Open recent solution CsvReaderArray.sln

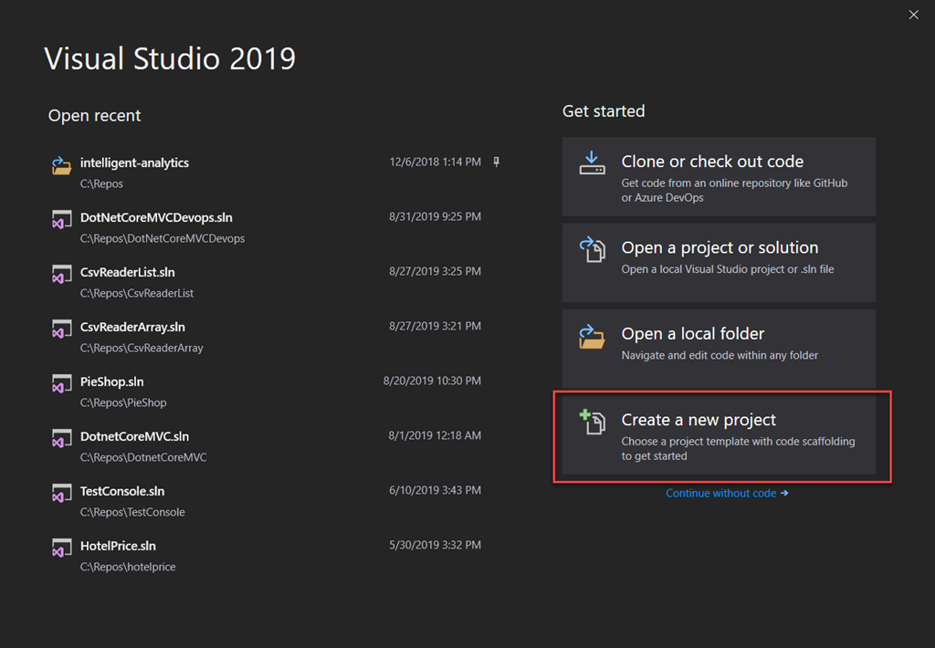275,337
